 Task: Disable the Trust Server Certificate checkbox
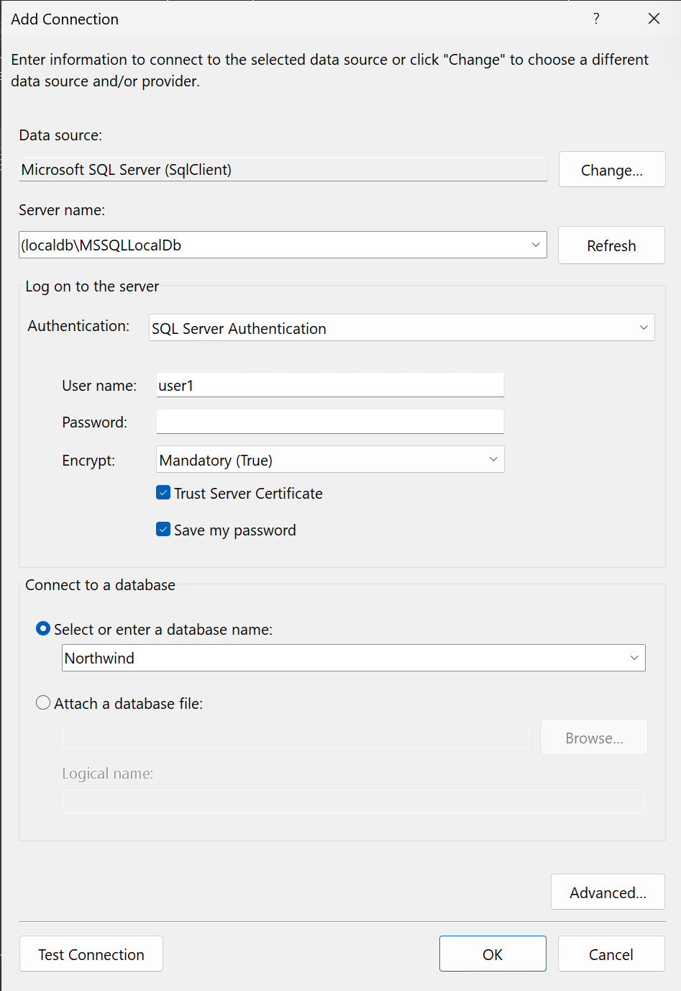click(163, 492)
